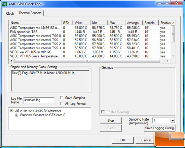Image resolution: width=185 pixels, height=148 pixels.
Task: Collapse List of sensors tested for presence
Action: pos(11,110)
